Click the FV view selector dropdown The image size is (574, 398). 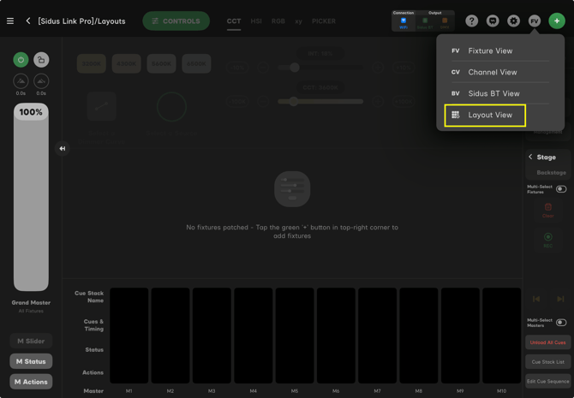535,21
